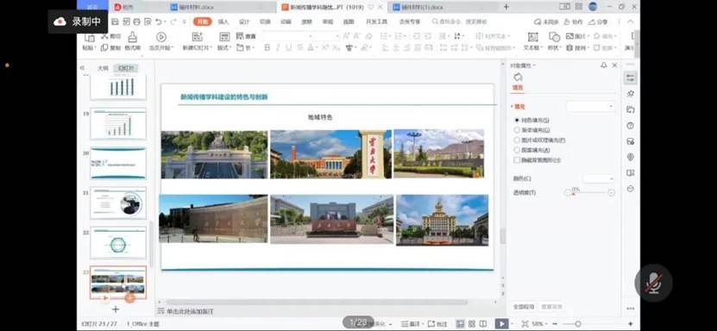The width and height of the screenshot is (717, 331).
Task: Start slideshow from current slide icon
Action: 161,37
